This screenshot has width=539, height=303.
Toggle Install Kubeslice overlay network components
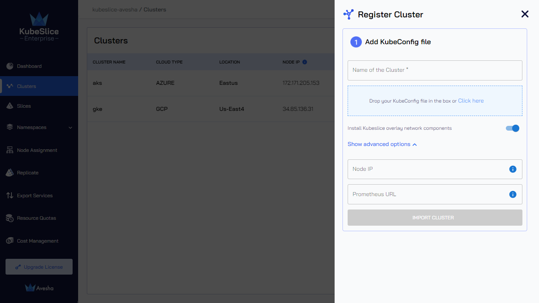(x=513, y=128)
